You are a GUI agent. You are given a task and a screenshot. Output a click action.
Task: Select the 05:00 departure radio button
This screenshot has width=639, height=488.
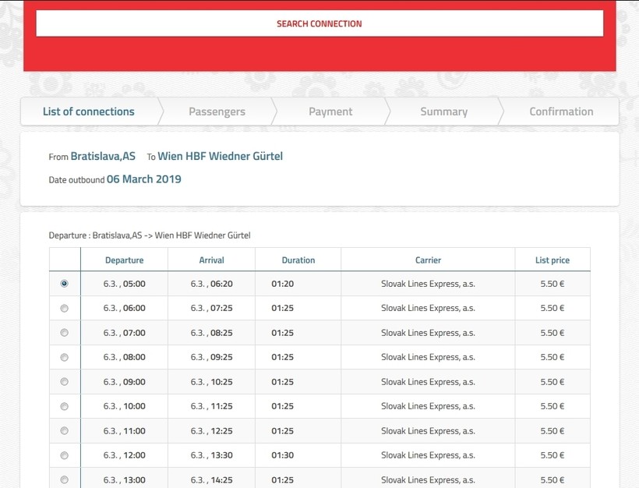pyautogui.click(x=65, y=284)
